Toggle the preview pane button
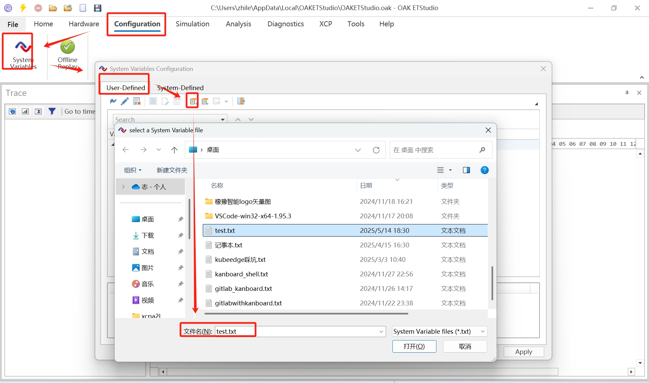This screenshot has width=649, height=383. click(x=466, y=170)
